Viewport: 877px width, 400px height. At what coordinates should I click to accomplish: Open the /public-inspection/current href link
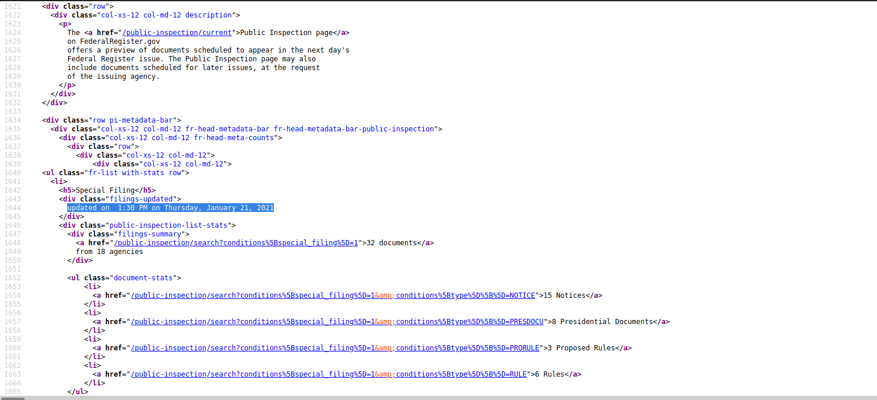177,33
